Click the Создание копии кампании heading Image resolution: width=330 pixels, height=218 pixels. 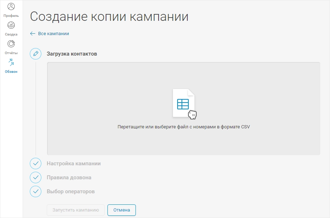109,16
